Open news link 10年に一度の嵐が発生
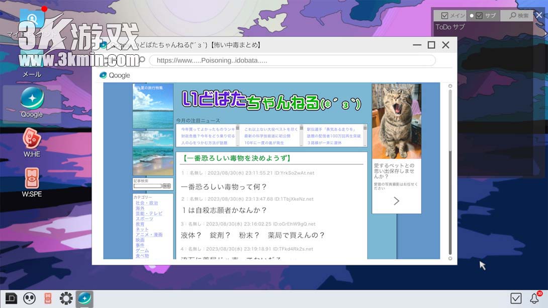Screen dimensions: 548x308 [x=264, y=143]
